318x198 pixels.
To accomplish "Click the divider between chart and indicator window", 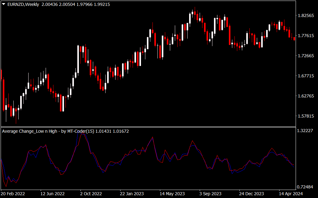I will pos(148,127).
